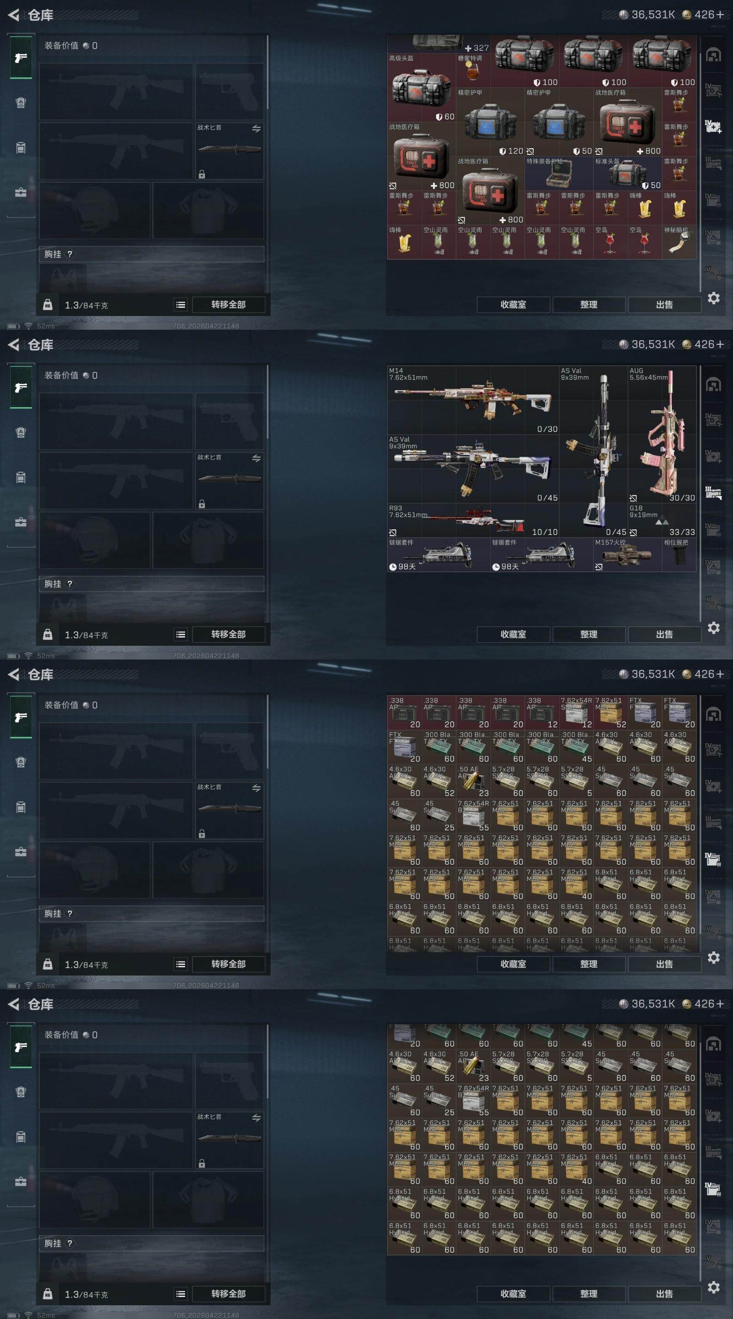733x1319 pixels.
Task: Click the highlighted medical supplies category tab
Action: tap(713, 126)
